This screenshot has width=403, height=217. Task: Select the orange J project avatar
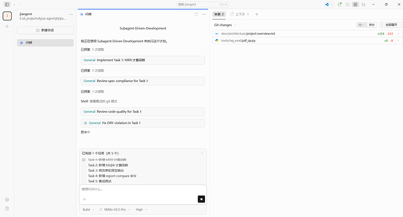click(7, 16)
